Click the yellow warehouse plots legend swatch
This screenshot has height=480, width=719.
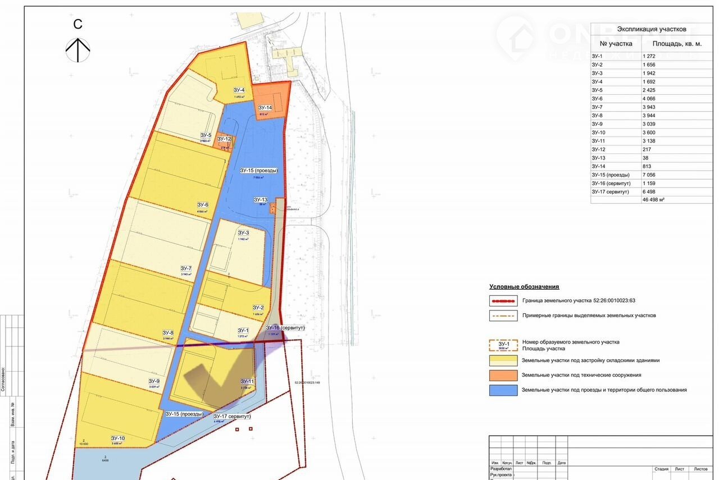tap(503, 360)
